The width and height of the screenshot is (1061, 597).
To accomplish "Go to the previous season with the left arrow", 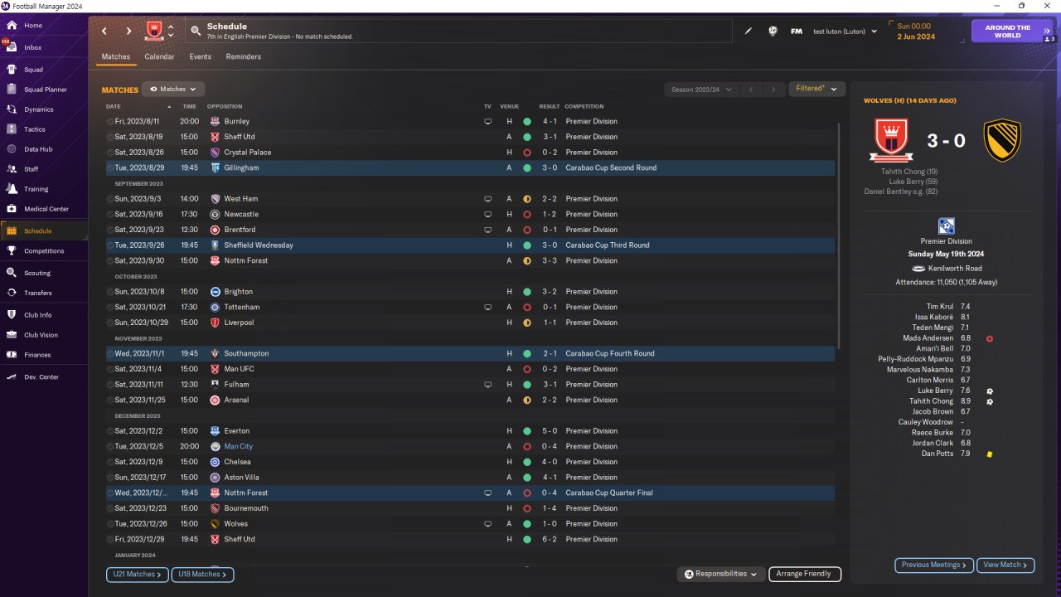I will [x=751, y=89].
